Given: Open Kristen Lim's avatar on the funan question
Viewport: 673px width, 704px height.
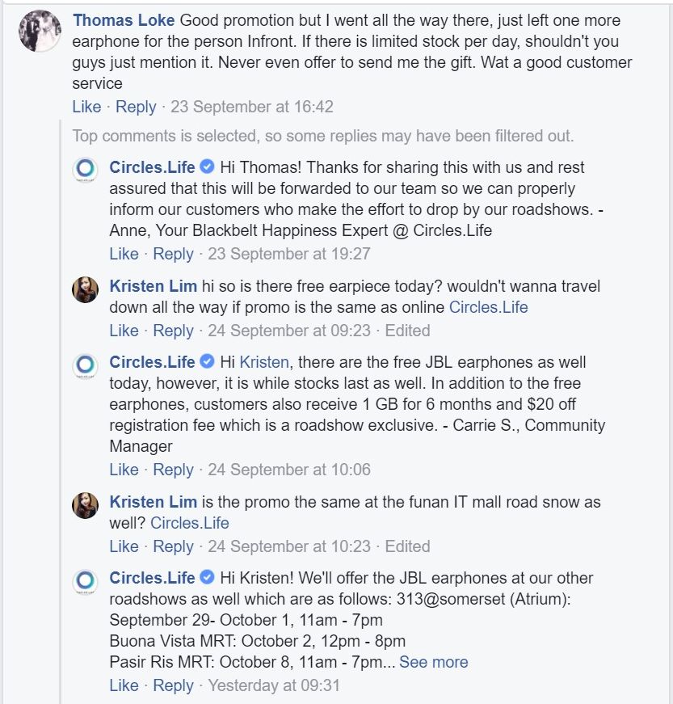Looking at the screenshot, I should 86,505.
